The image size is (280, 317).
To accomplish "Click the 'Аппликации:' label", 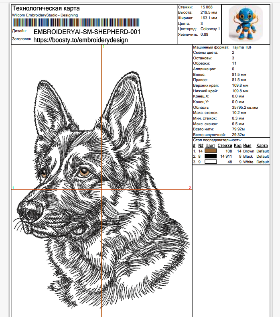I will pos(205,69).
